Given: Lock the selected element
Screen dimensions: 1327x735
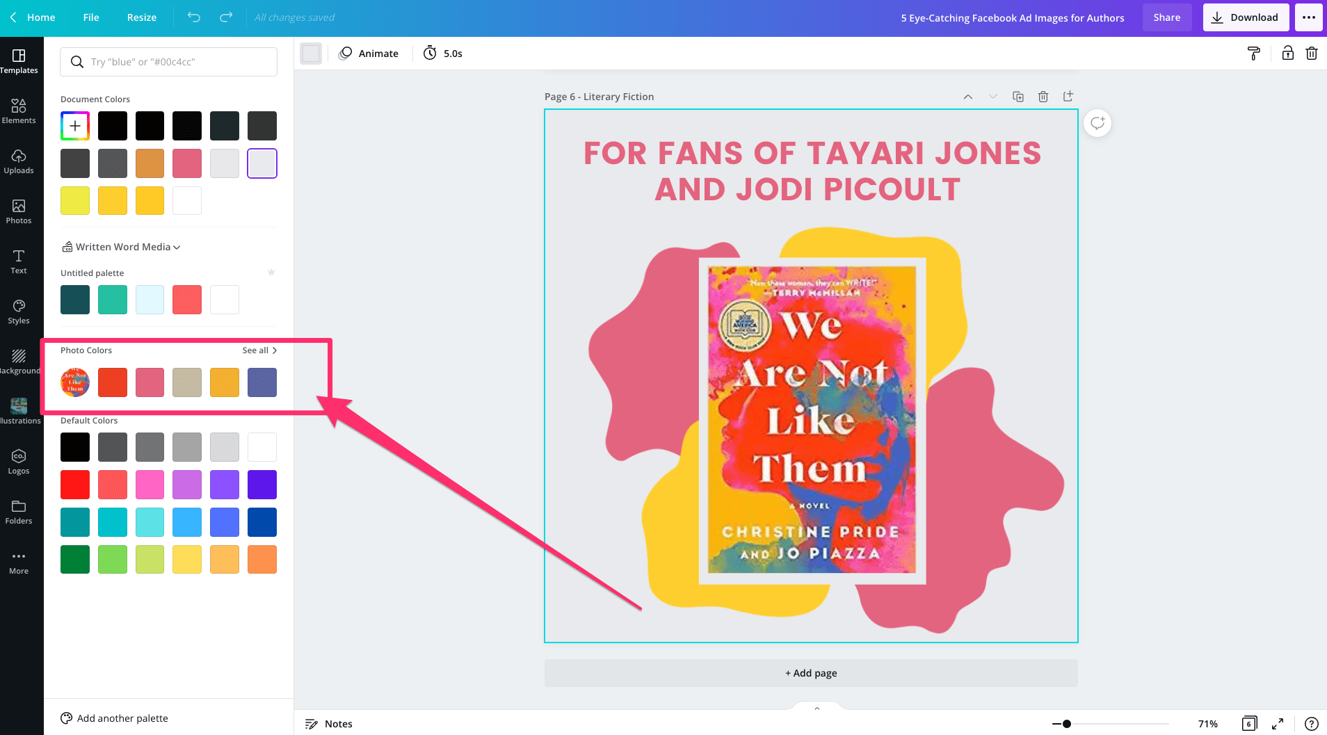Looking at the screenshot, I should coord(1288,54).
